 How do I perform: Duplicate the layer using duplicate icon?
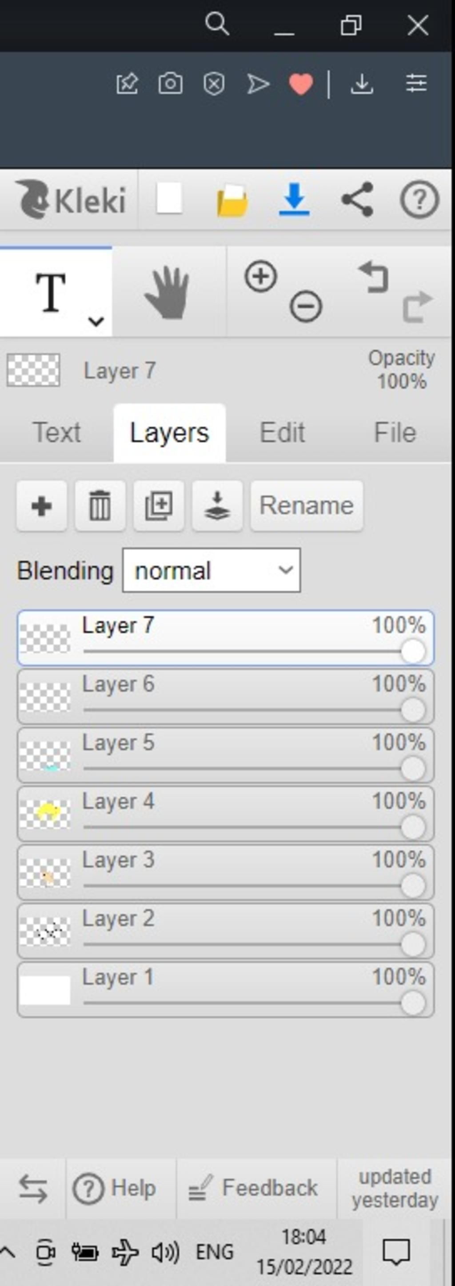coord(159,506)
